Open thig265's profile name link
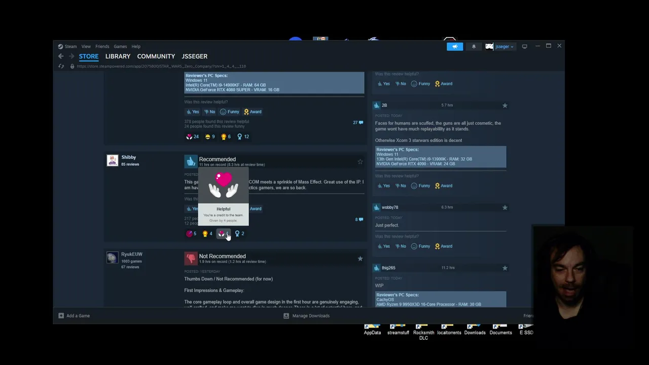Screen dimensions: 649x365 pos(388,268)
